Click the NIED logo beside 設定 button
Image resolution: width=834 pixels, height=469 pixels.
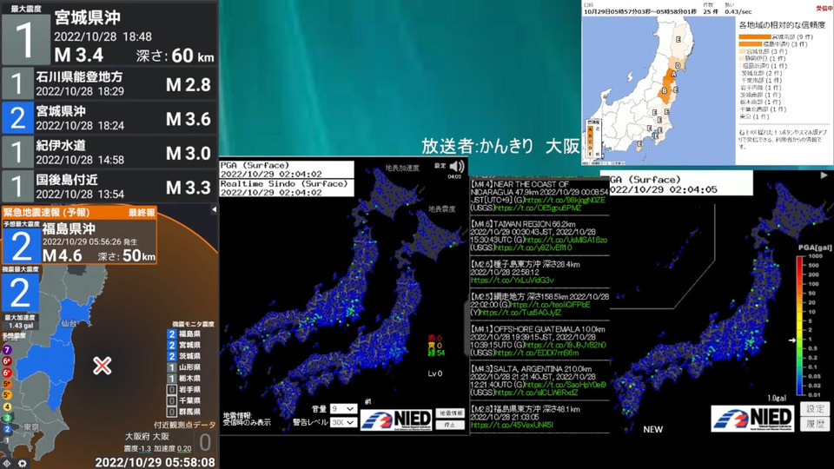click(x=752, y=418)
